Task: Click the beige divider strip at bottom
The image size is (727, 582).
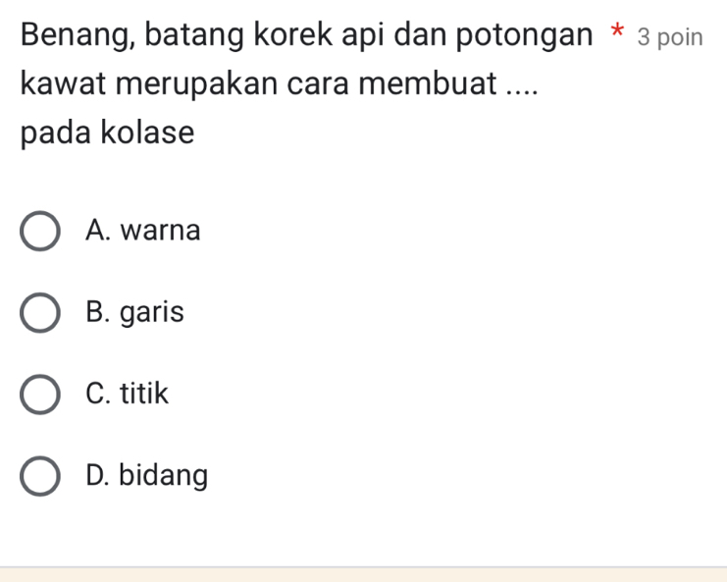Action: pos(363,574)
